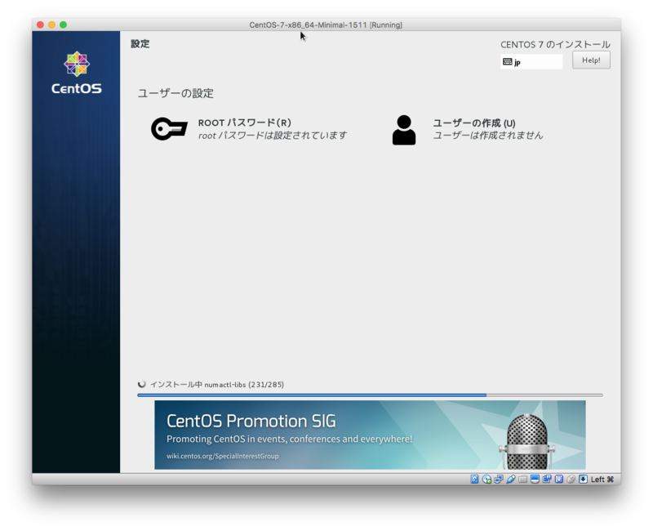Image resolution: width=653 pixels, height=531 pixels.
Task: Click the hard disk activity status icon
Action: (474, 480)
